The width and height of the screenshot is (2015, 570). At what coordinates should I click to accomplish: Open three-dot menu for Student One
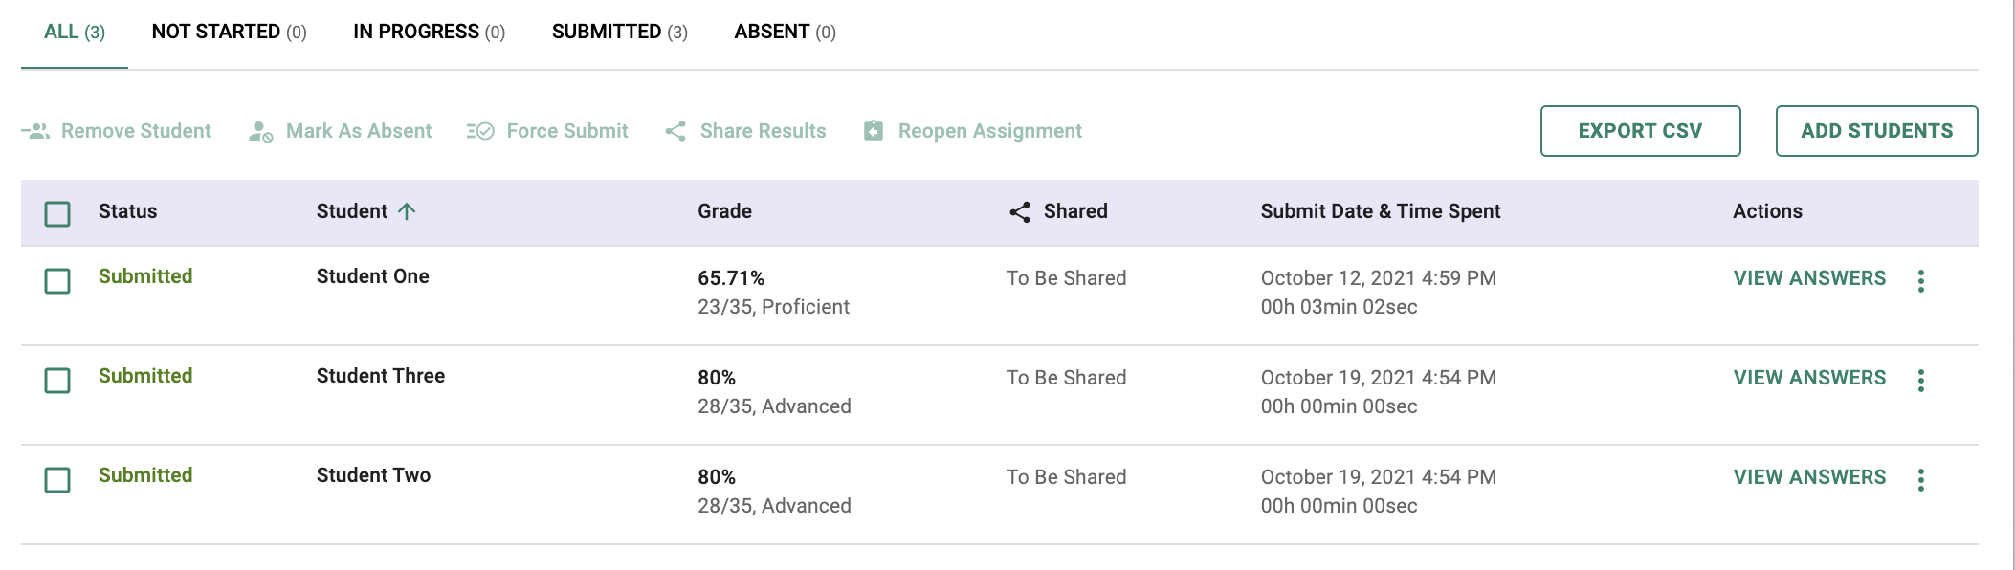point(1920,280)
